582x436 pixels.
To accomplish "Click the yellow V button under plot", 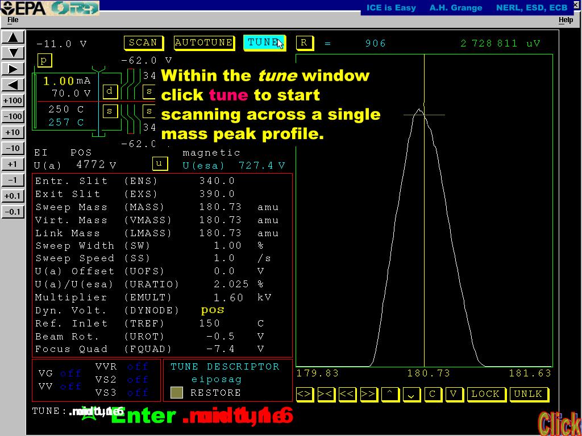I will (454, 394).
